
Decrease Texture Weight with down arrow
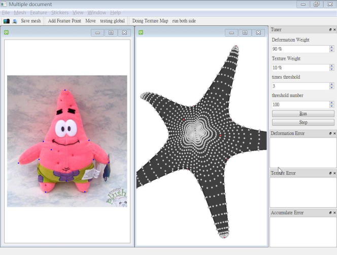(x=331, y=69)
